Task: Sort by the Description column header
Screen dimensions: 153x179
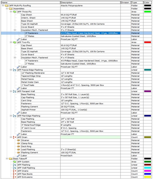Action: pos(90,3)
